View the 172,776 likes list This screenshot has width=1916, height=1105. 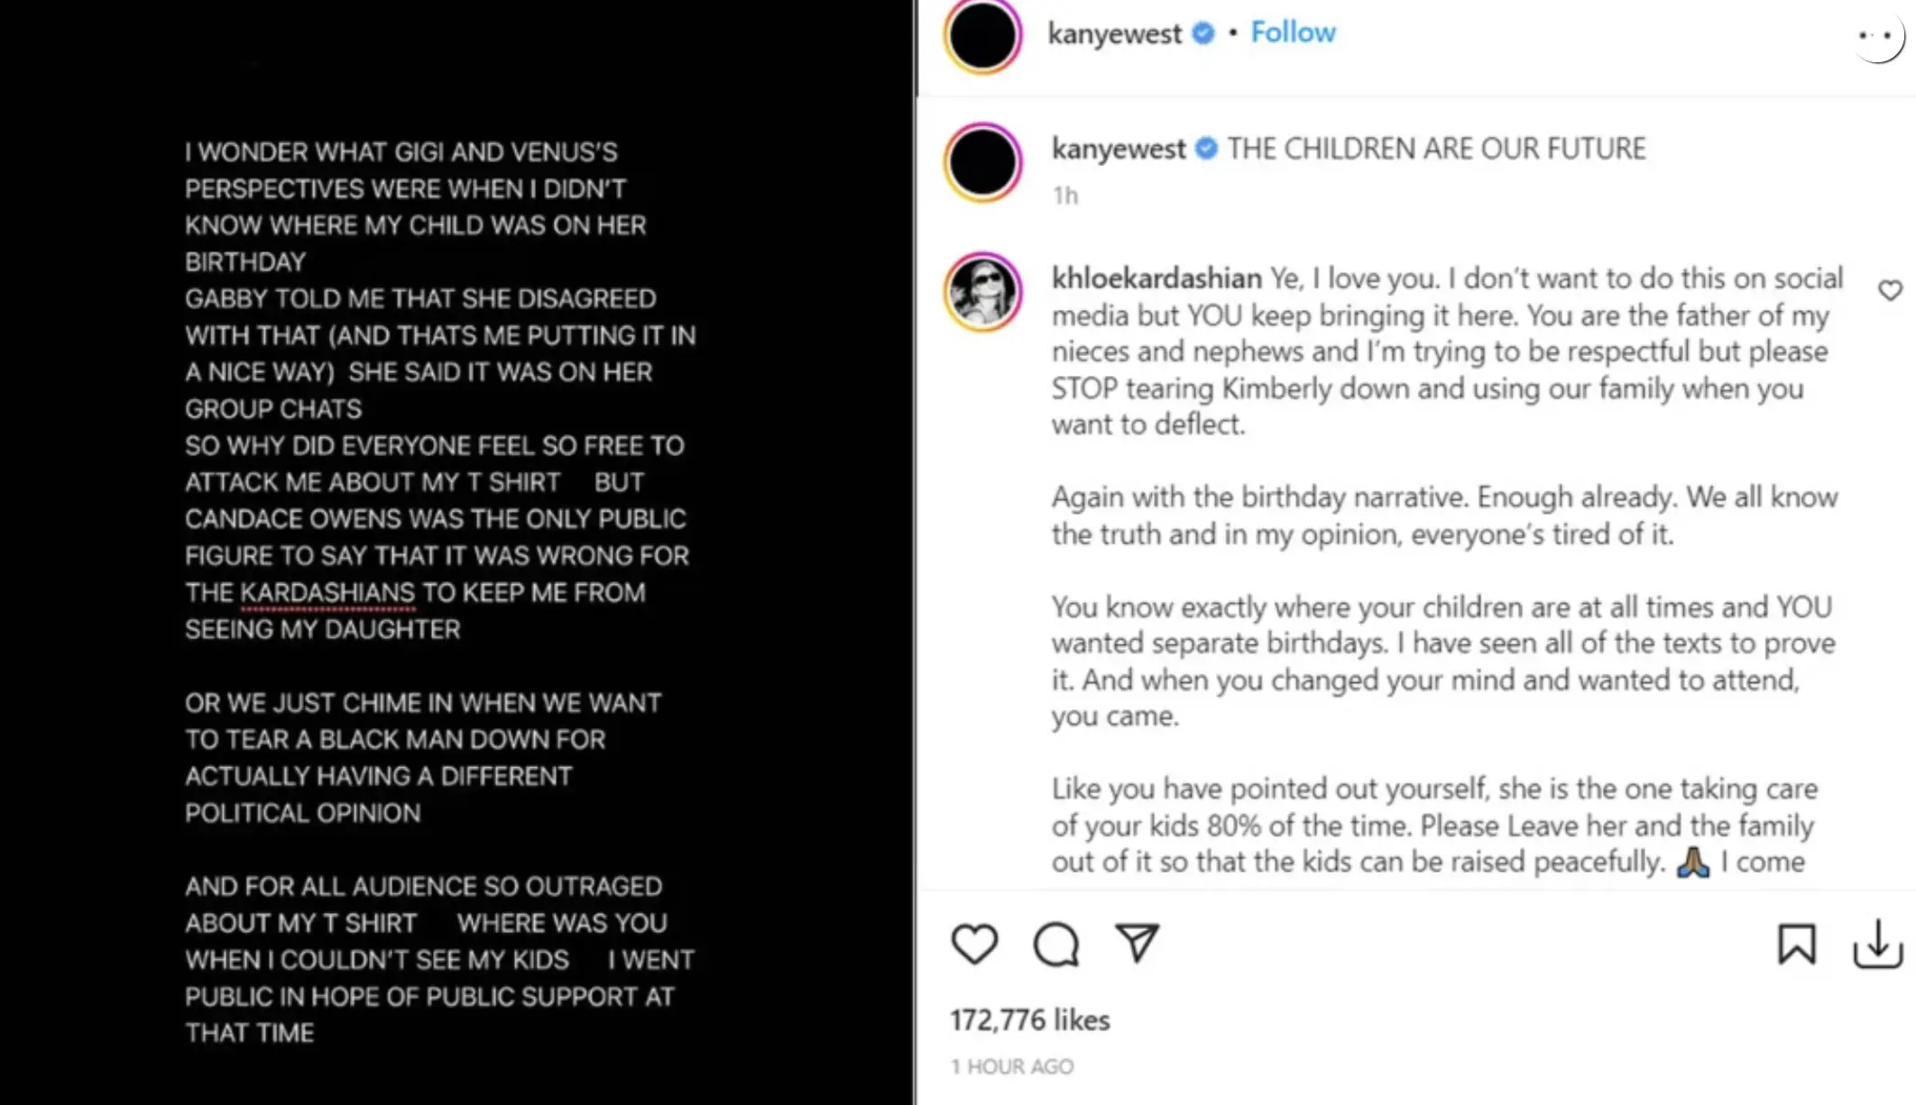click(1029, 1020)
